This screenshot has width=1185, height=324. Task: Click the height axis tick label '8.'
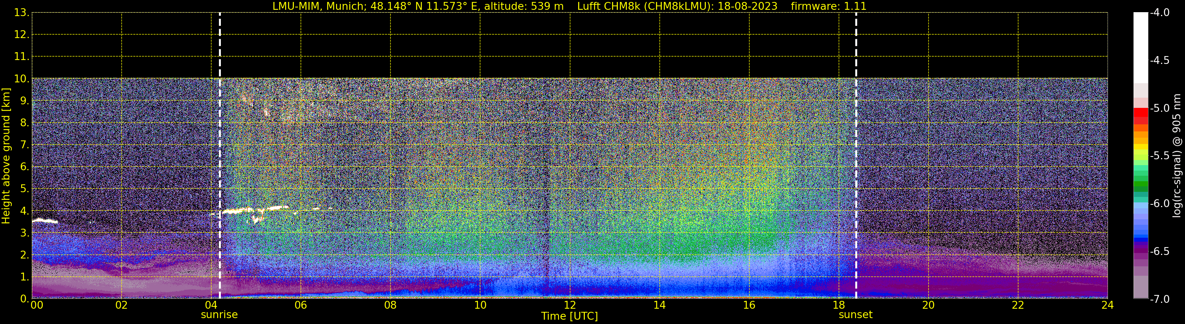point(24,123)
